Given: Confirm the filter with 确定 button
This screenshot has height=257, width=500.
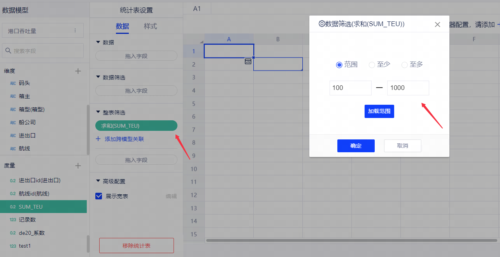Looking at the screenshot, I should tap(356, 146).
